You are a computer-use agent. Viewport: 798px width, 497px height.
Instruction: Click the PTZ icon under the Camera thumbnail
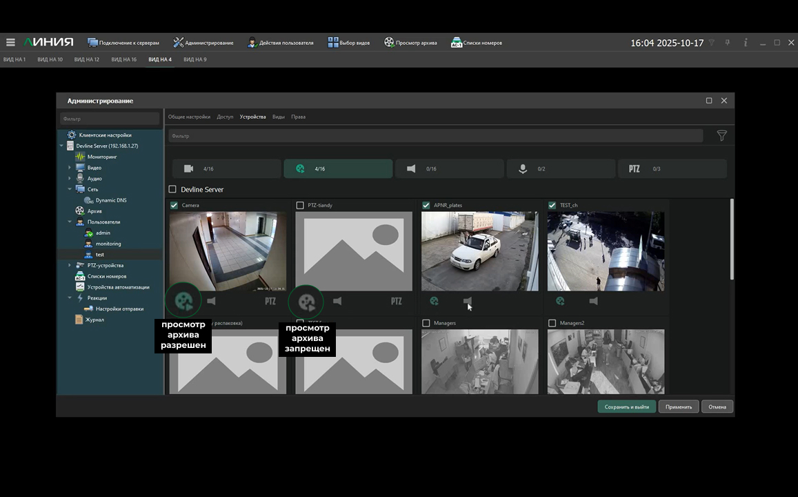point(270,301)
